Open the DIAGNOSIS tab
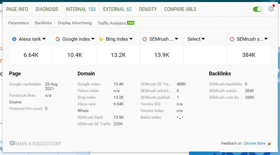The image size is (280, 155). tap(47, 9)
